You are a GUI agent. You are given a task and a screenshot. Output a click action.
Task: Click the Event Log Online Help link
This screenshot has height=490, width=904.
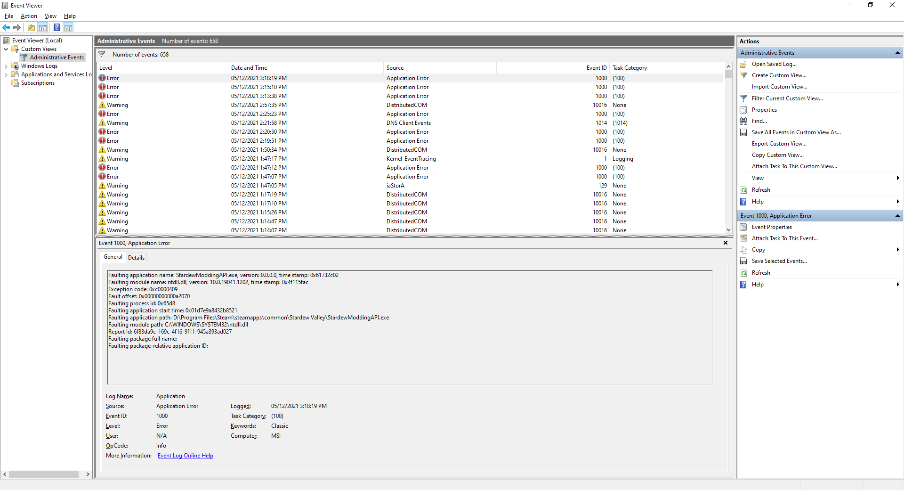[185, 455]
